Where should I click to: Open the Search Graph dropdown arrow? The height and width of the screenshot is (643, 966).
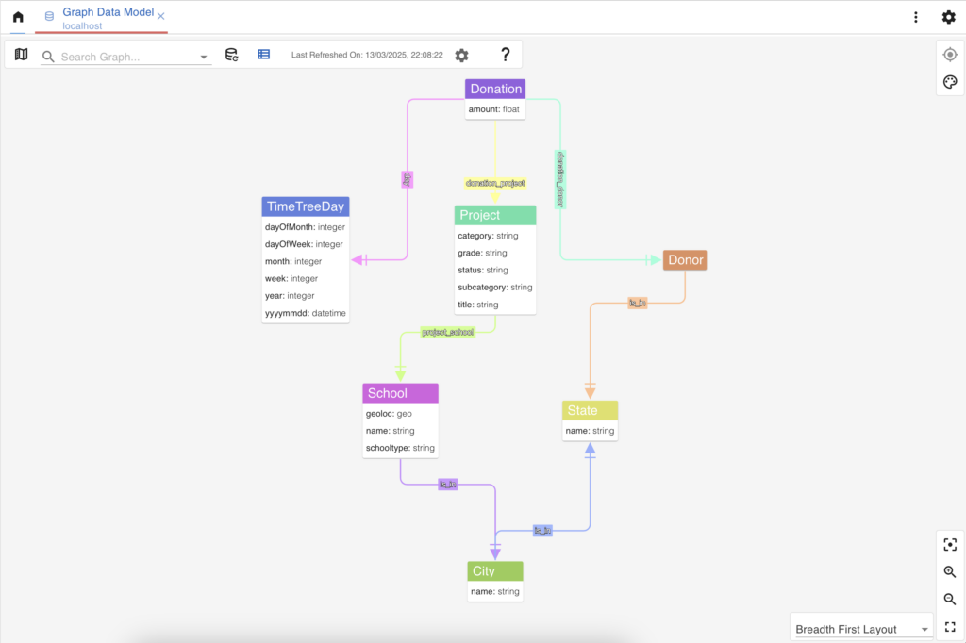tap(202, 57)
